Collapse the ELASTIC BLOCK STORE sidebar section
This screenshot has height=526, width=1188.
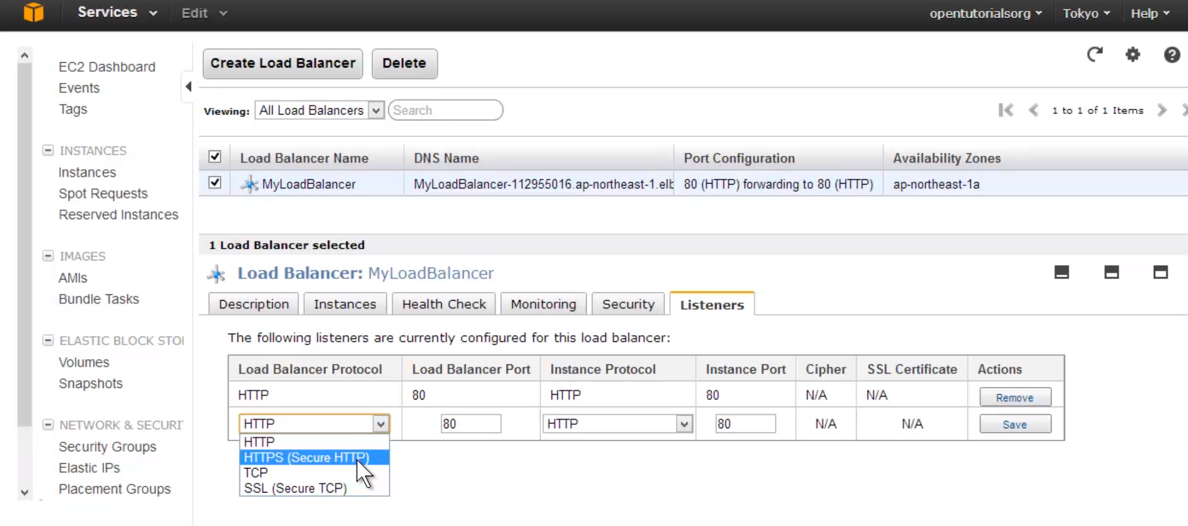tap(48, 340)
